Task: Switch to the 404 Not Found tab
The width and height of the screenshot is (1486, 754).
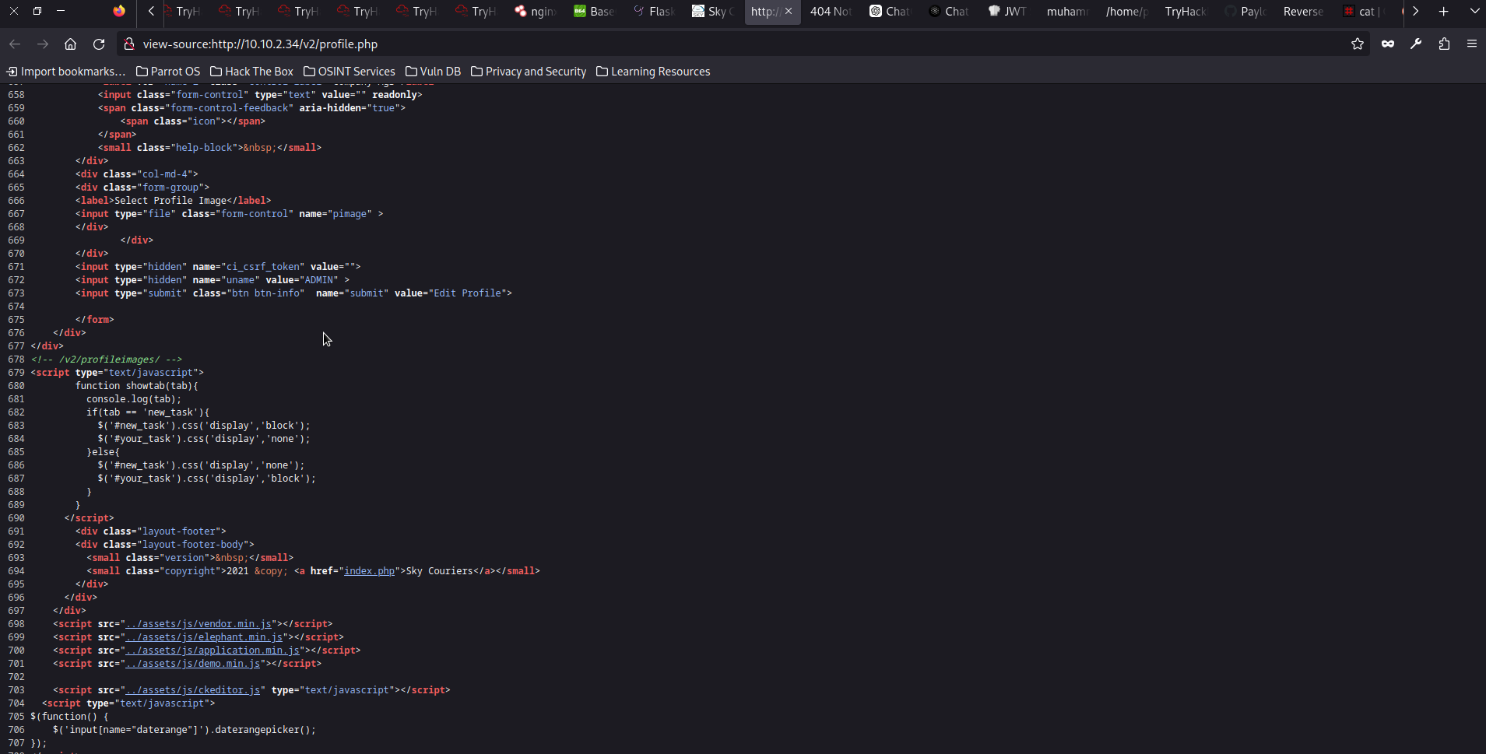Action: click(832, 11)
